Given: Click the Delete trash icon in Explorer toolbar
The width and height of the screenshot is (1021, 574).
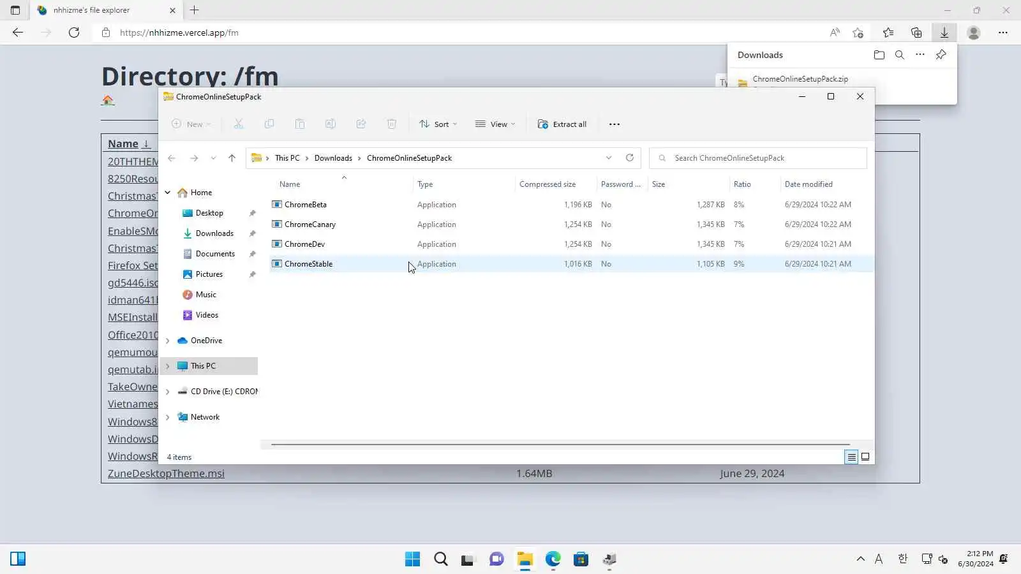Looking at the screenshot, I should point(392,124).
